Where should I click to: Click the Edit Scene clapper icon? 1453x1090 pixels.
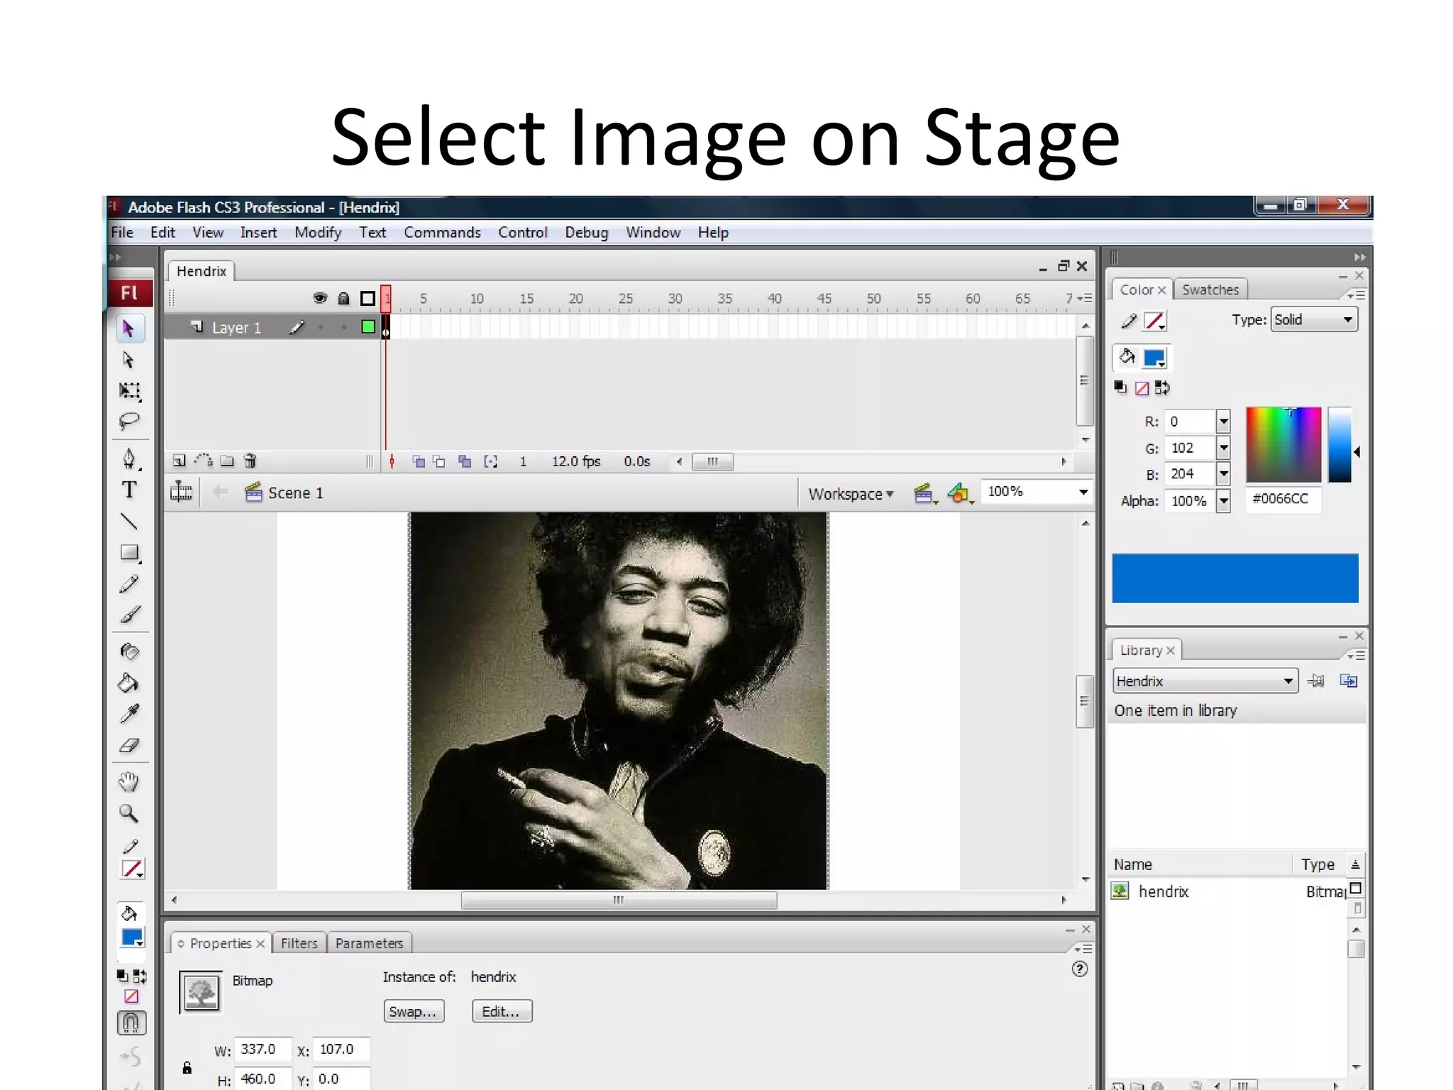click(x=924, y=493)
